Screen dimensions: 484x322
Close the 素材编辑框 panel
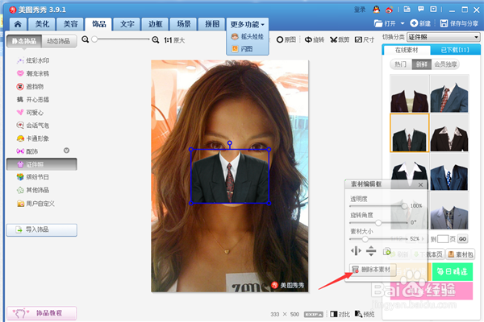[420, 184]
